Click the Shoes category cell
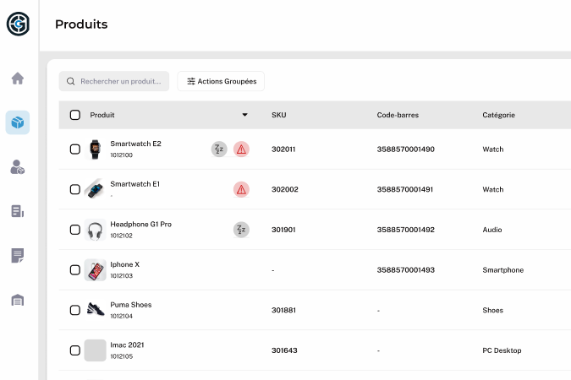 492,310
